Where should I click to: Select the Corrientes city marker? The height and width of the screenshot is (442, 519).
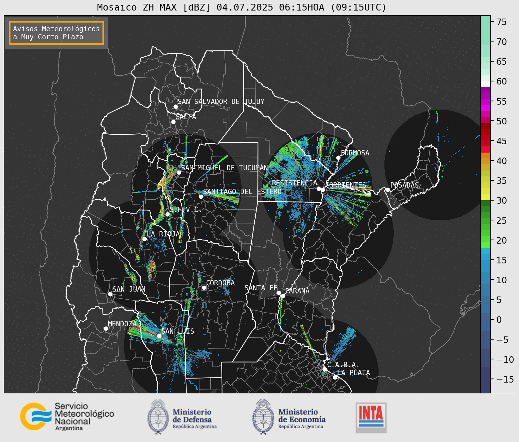(323, 190)
